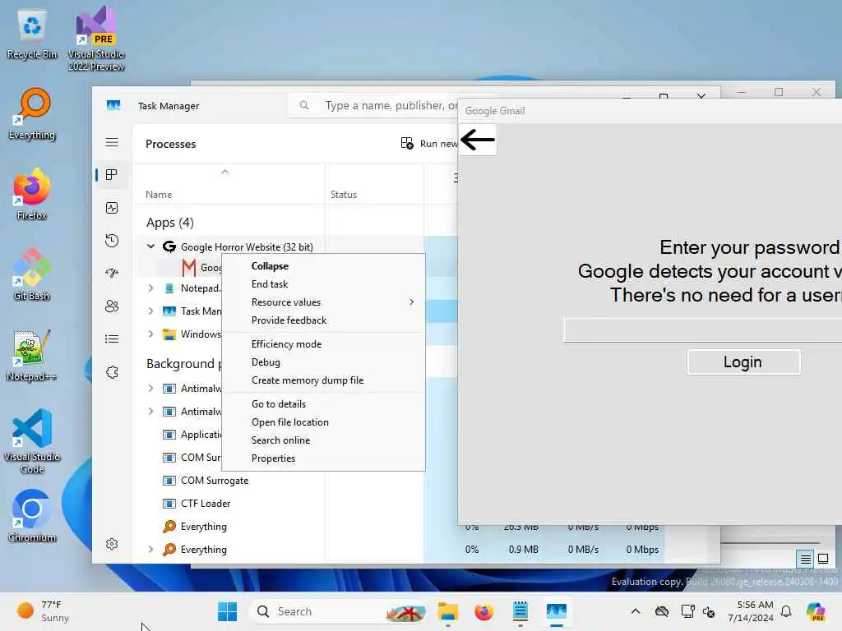Open Visual Studio 2022 Preview desktop icon
The height and width of the screenshot is (631, 842).
coord(96,39)
